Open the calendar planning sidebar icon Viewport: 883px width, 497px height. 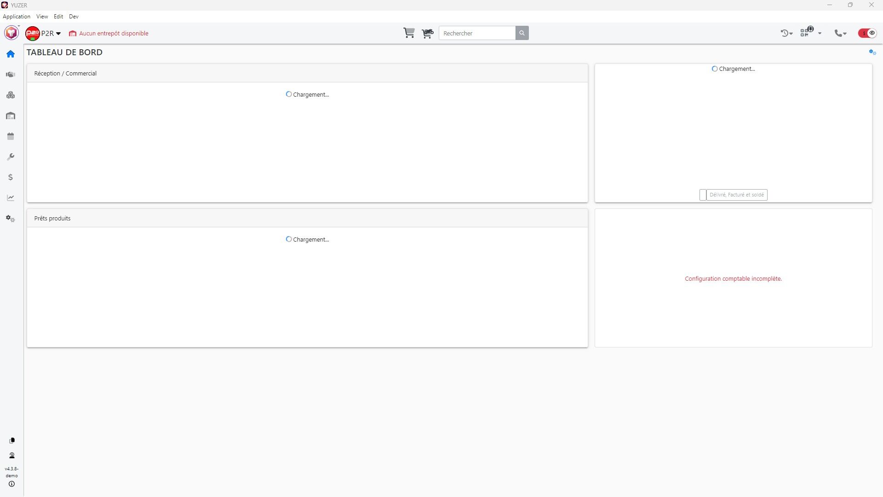click(11, 136)
